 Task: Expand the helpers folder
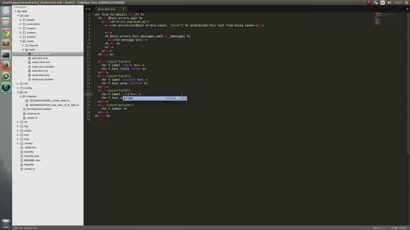[20, 28]
